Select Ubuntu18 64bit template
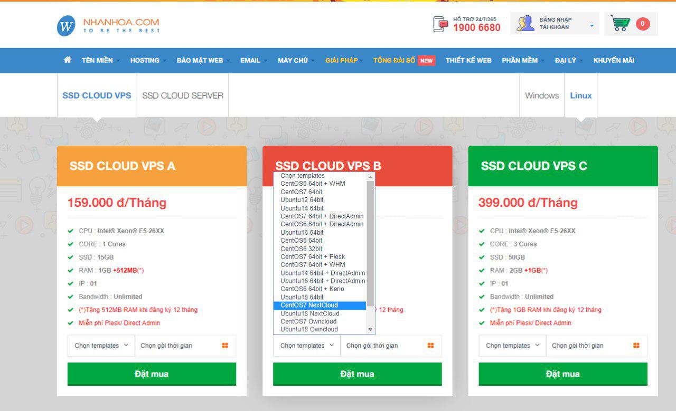 (320, 298)
